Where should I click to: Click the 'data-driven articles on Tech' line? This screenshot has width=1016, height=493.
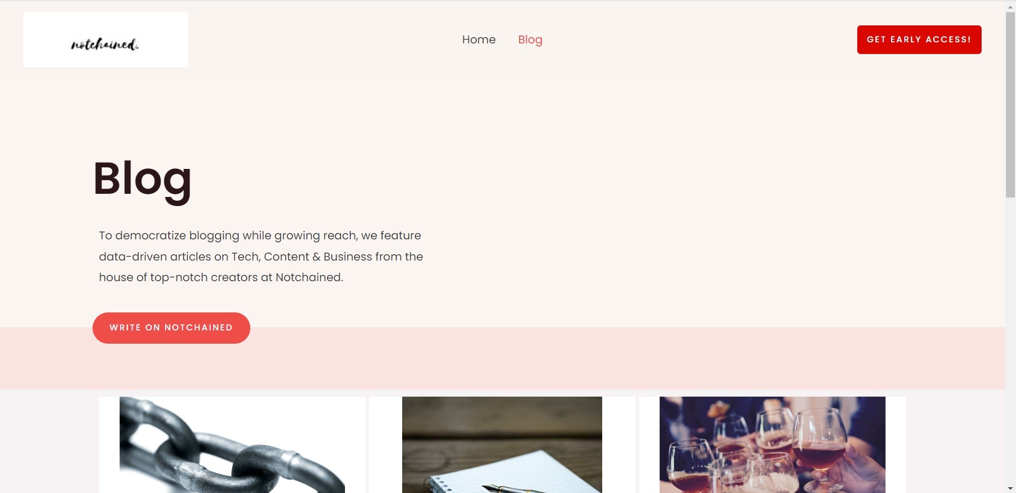[x=261, y=256]
